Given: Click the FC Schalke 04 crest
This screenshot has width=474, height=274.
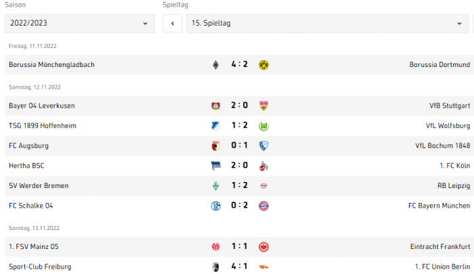Looking at the screenshot, I should coord(216,206).
